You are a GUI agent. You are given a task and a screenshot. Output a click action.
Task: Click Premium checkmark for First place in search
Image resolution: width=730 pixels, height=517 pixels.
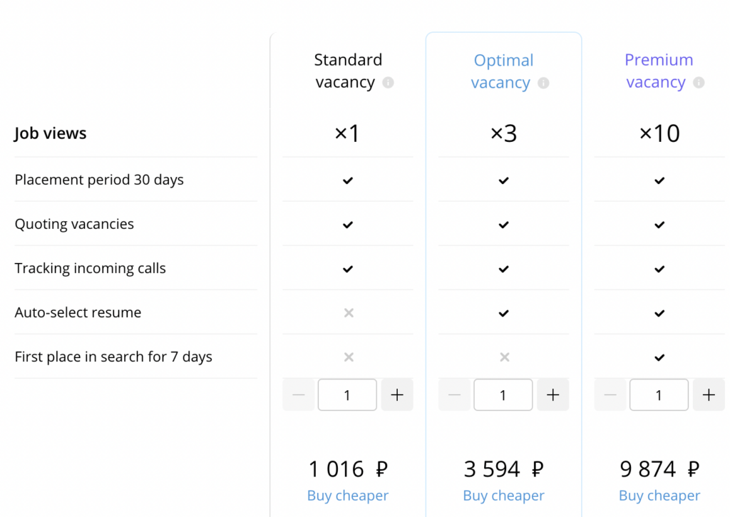[x=659, y=357]
